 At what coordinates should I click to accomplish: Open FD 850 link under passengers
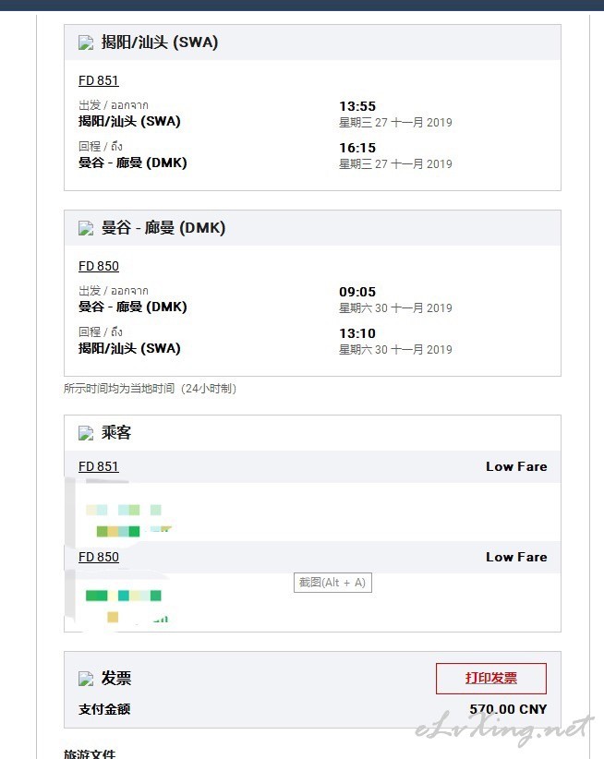(x=99, y=557)
